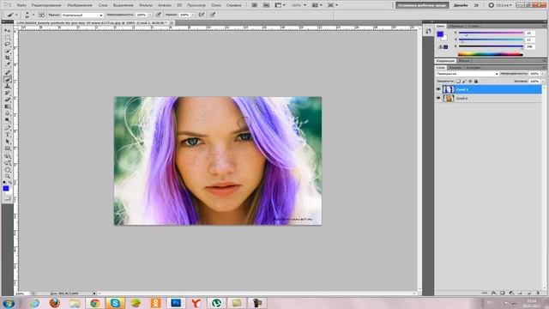Open the Tool Preset picker

tap(11, 15)
